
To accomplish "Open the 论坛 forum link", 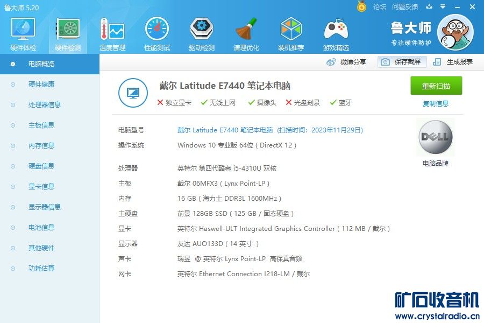I will [x=380, y=7].
